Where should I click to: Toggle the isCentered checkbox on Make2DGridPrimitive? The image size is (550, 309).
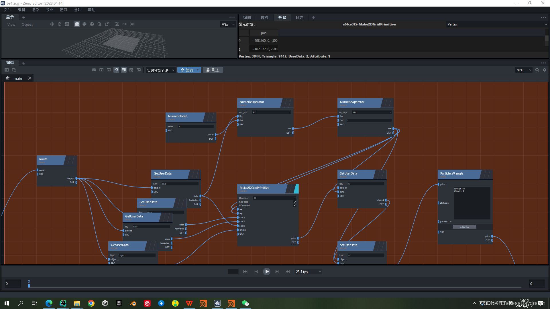[295, 205]
